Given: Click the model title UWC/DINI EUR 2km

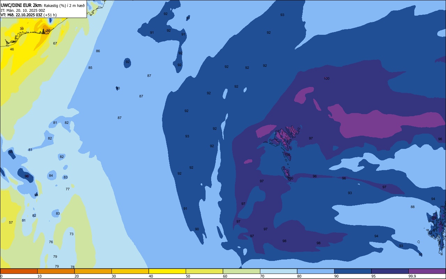Looking at the screenshot, I should click(x=21, y=5).
